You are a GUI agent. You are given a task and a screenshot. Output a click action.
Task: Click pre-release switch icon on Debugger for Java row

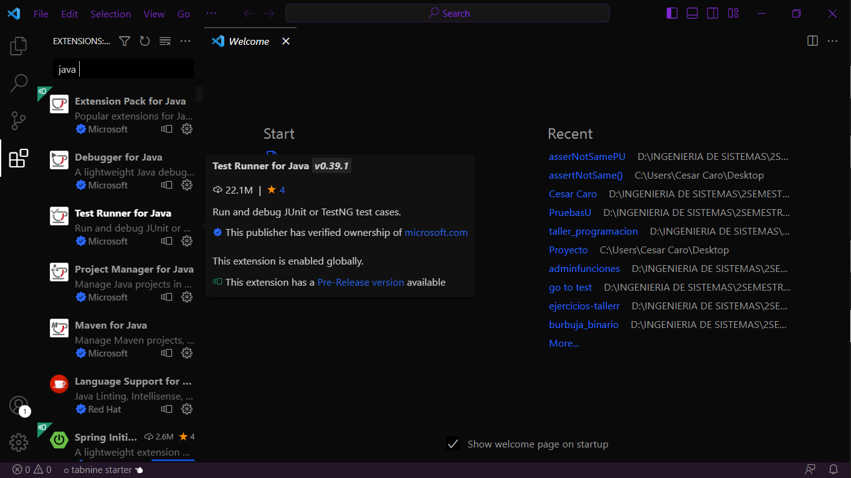pos(166,185)
